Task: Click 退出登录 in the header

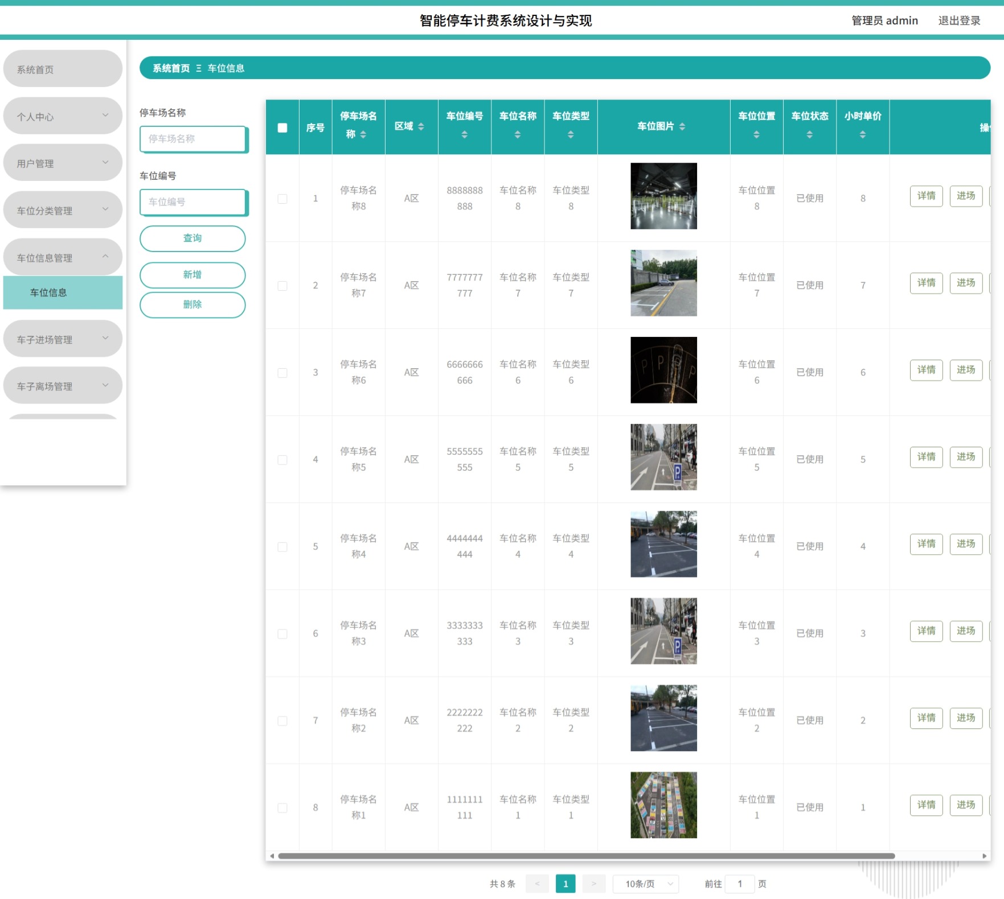Action: [x=959, y=20]
